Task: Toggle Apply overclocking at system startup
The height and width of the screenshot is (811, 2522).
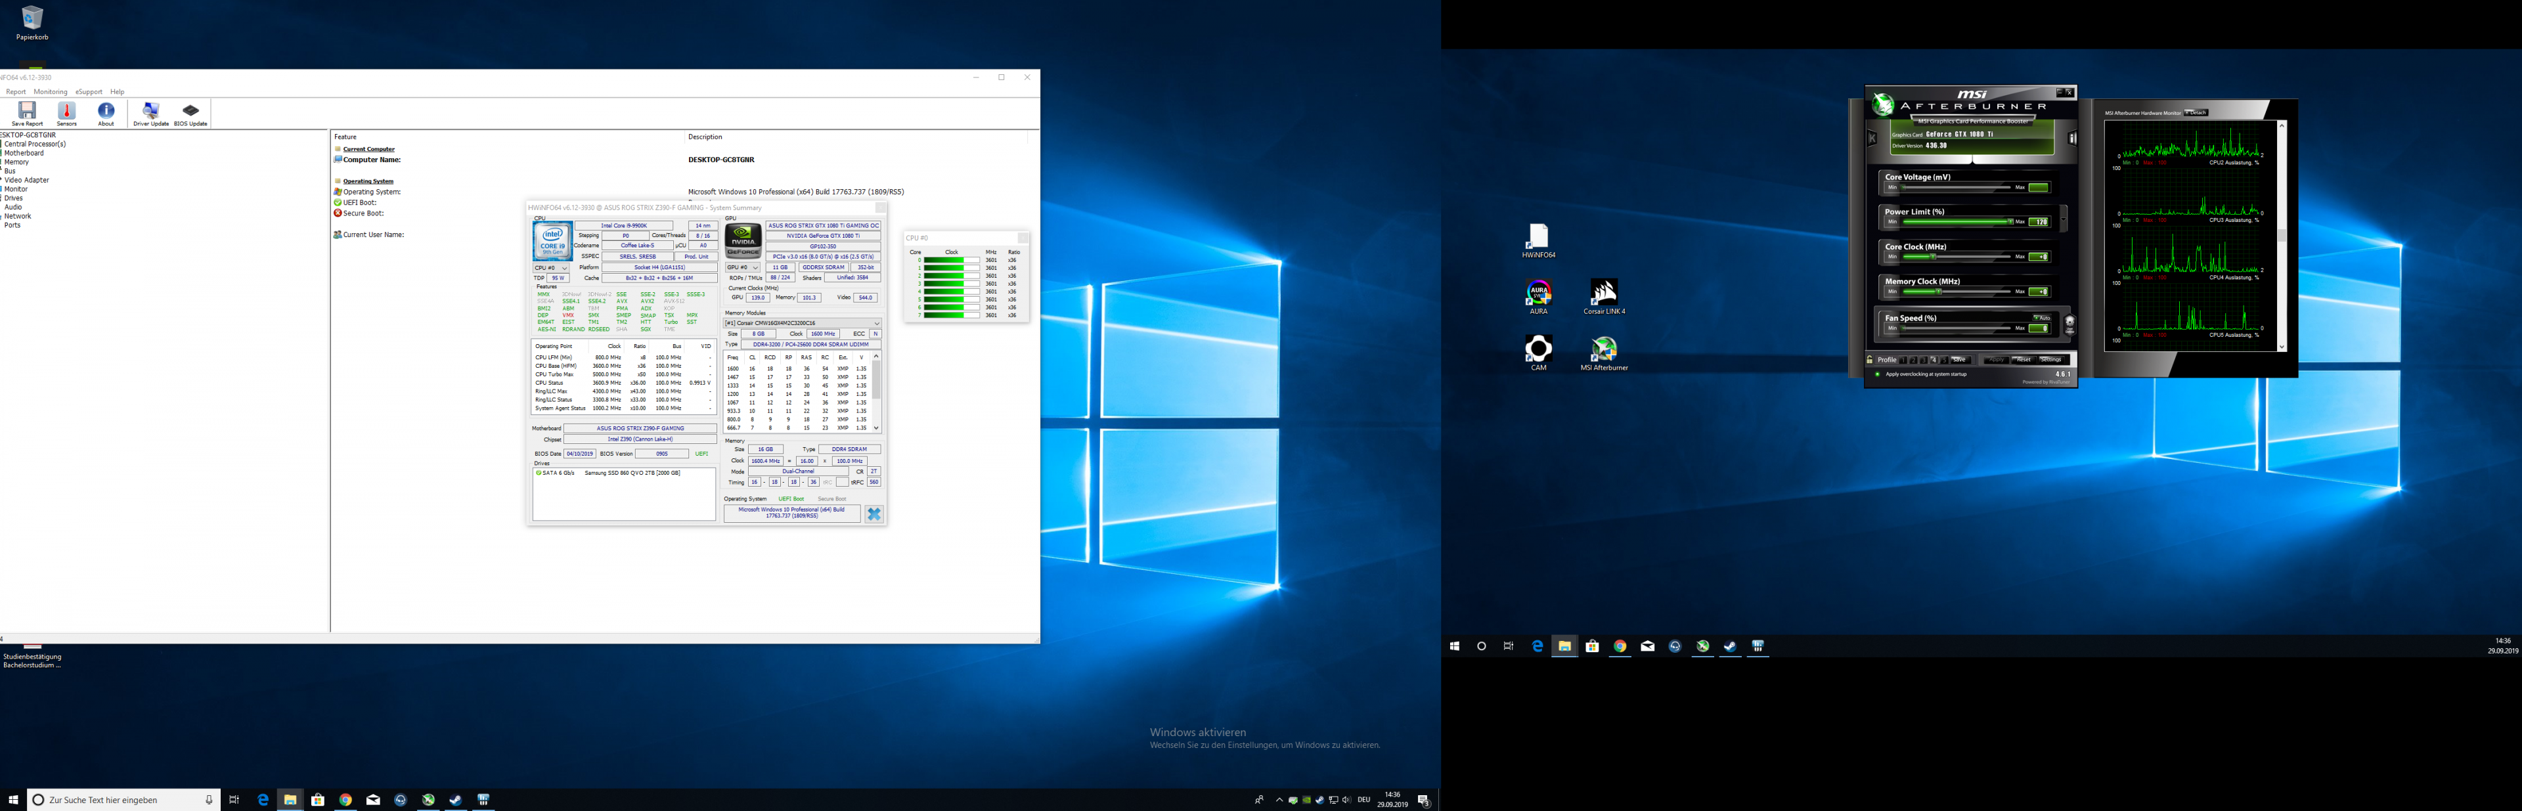Action: pyautogui.click(x=1878, y=374)
